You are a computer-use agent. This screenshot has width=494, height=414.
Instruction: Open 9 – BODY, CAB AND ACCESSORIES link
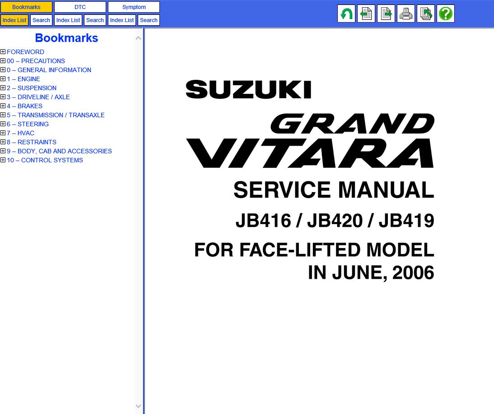[59, 151]
